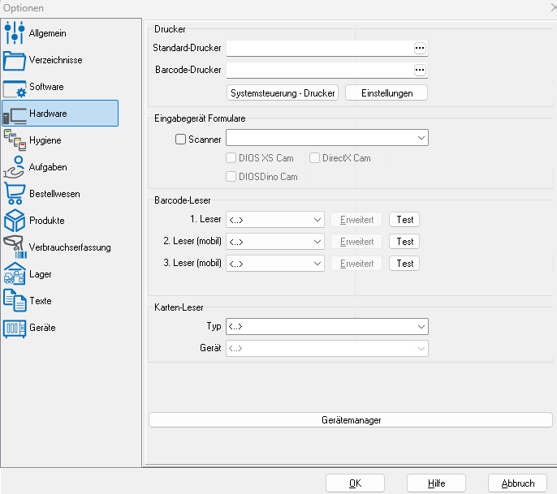Open the Verzeichnisse folder icon
This screenshot has width=557, height=494.
tap(15, 60)
